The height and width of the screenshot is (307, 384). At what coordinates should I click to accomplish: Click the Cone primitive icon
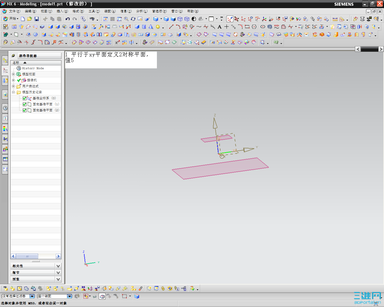coord(151,27)
